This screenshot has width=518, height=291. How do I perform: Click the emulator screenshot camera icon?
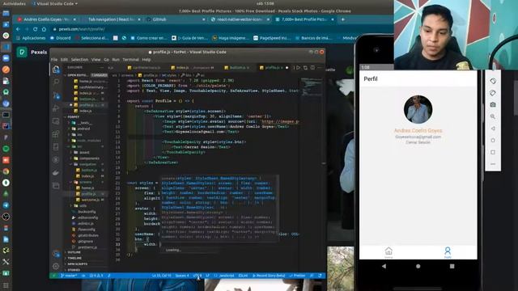click(x=493, y=104)
